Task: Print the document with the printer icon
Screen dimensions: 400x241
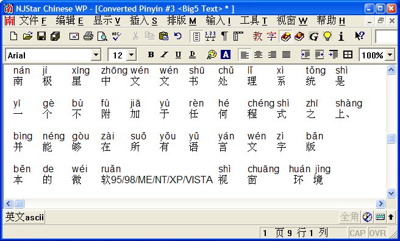Action: coord(88,36)
